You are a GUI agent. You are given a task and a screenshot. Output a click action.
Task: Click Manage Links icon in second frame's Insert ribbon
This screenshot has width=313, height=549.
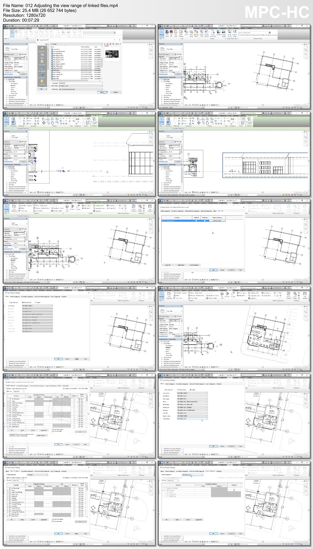[x=196, y=33]
